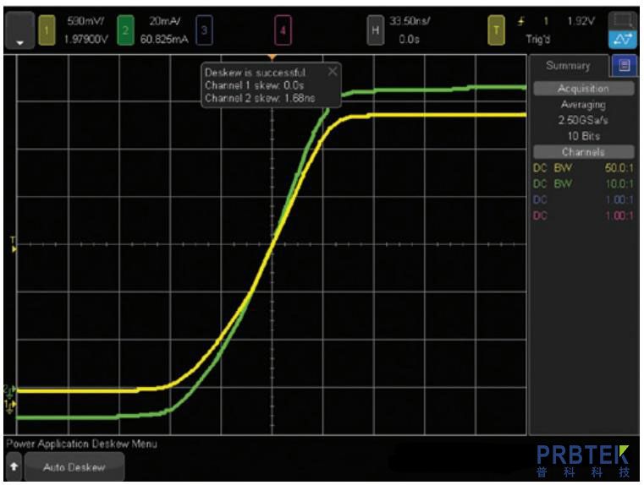Select the orange trigger position marker
644x485 pixels.
tap(272, 57)
